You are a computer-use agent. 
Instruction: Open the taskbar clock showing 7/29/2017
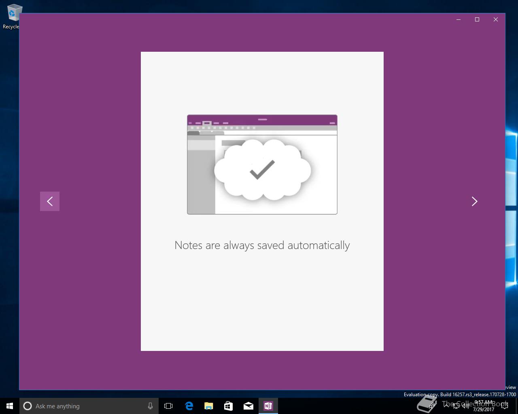[484, 406]
